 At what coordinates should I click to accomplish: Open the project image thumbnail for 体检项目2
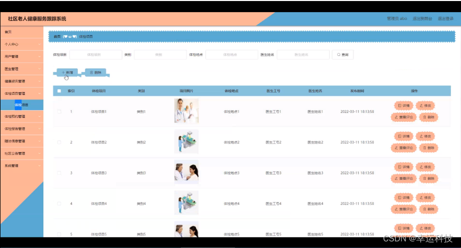tap(186, 141)
